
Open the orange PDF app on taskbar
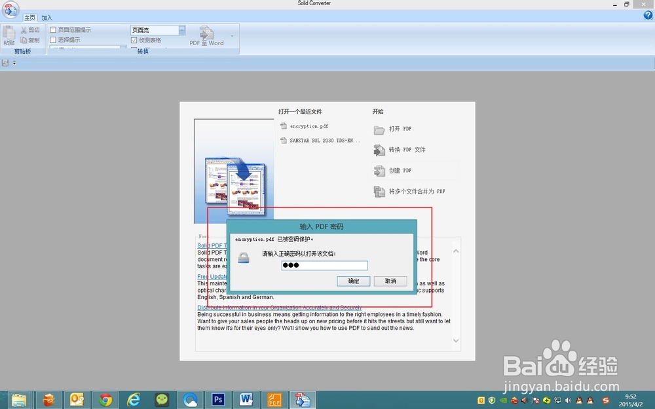tap(274, 400)
